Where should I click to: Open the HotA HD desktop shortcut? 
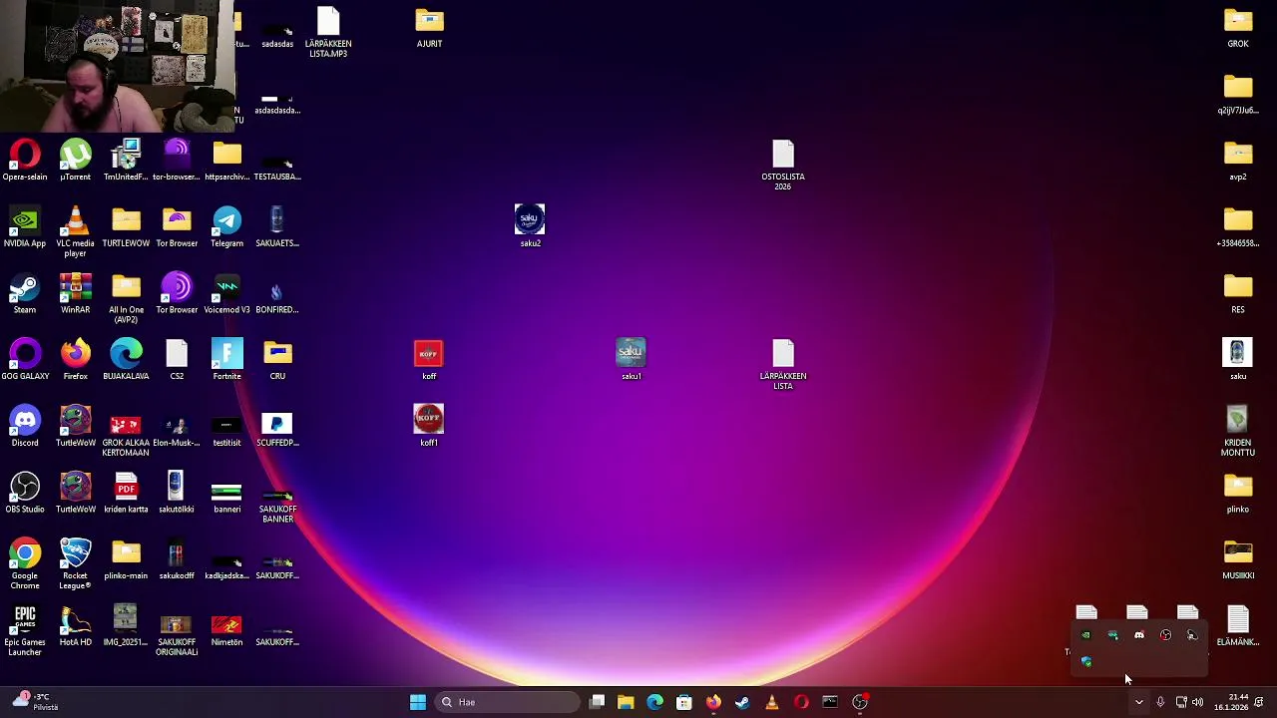(75, 626)
